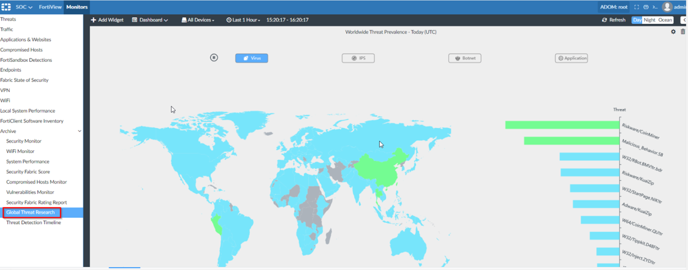Switch to the FortiView tab
688x270 pixels.
point(50,7)
